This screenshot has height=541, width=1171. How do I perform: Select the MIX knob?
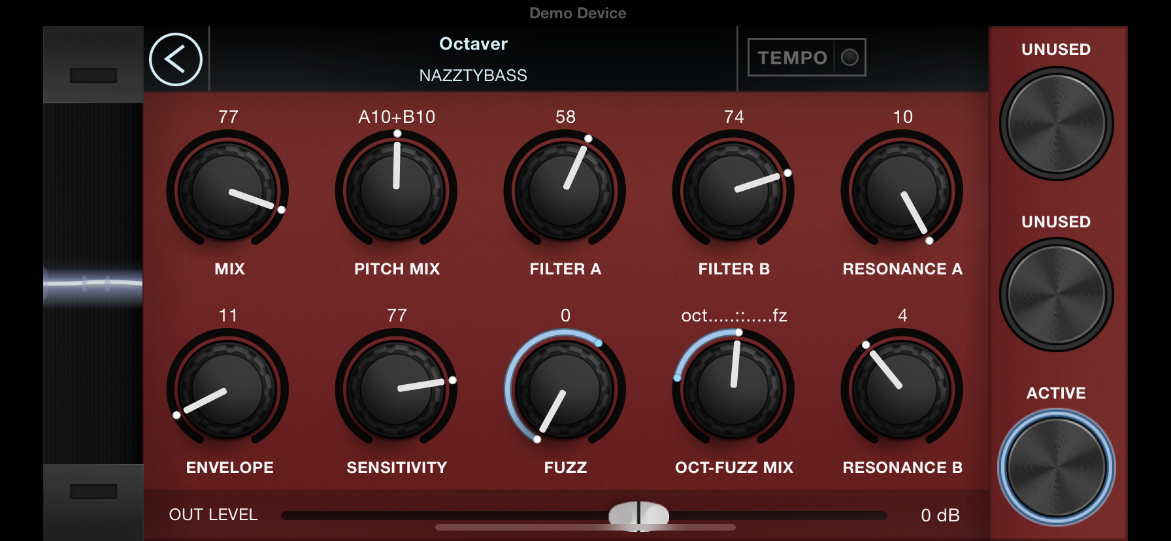227,190
